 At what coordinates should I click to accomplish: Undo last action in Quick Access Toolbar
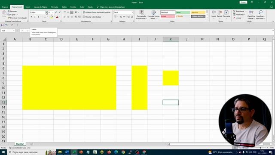6,25
